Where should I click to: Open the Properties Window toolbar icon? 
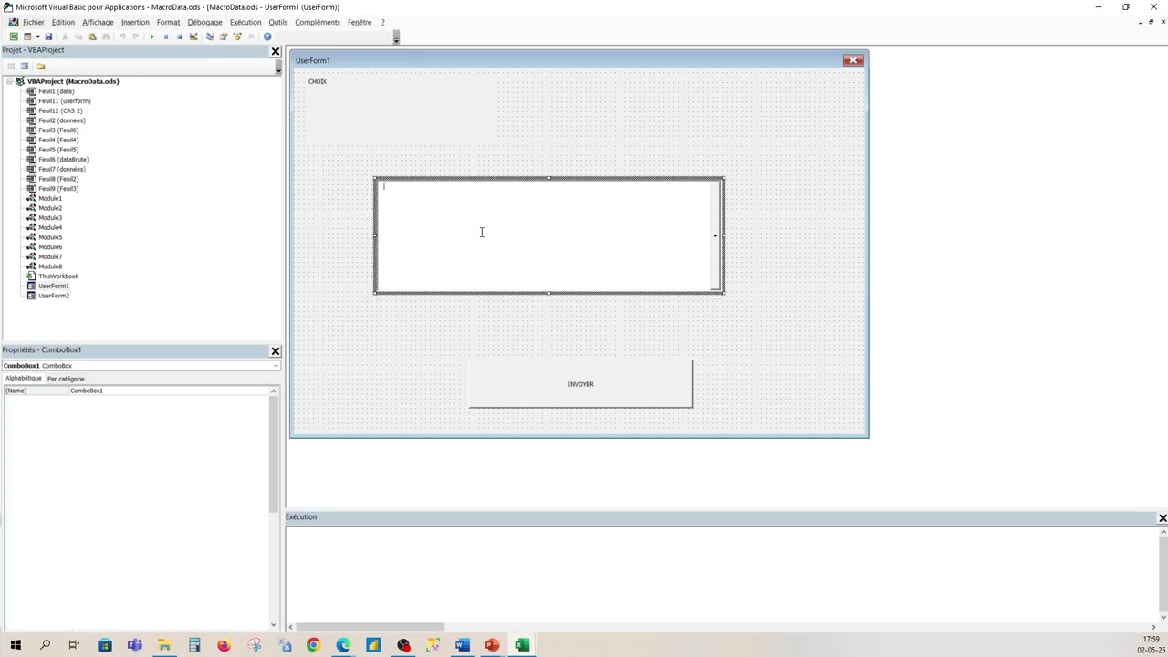[224, 36]
